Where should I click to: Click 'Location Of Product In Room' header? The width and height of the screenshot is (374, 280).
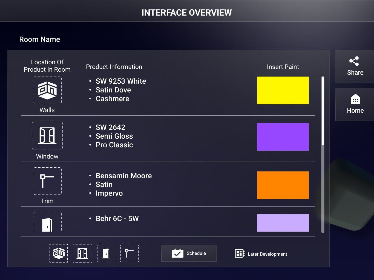pyautogui.click(x=47, y=66)
